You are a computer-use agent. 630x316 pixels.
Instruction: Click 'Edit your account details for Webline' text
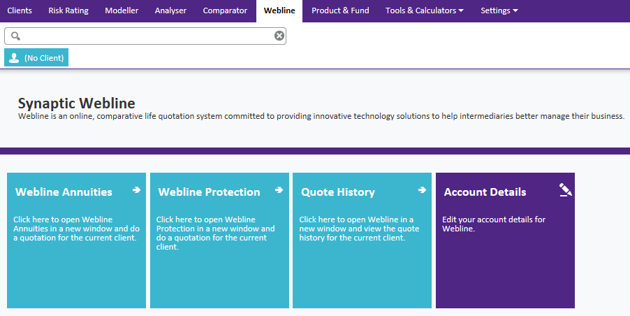(x=494, y=224)
